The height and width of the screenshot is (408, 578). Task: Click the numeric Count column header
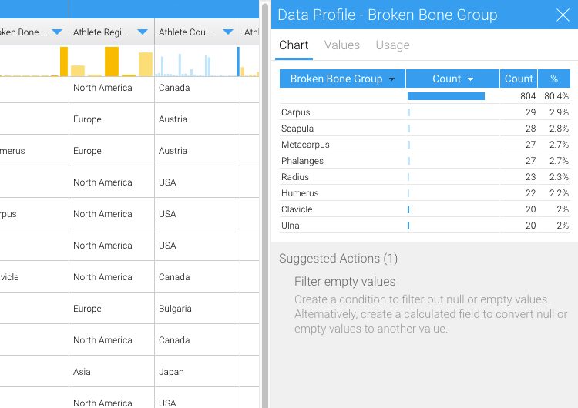[519, 79]
